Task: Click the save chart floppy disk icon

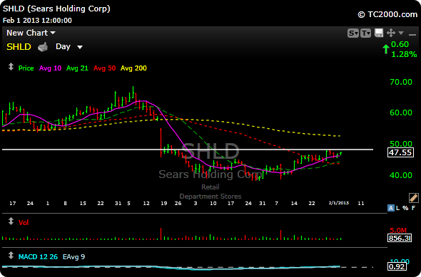Action: click(379, 33)
